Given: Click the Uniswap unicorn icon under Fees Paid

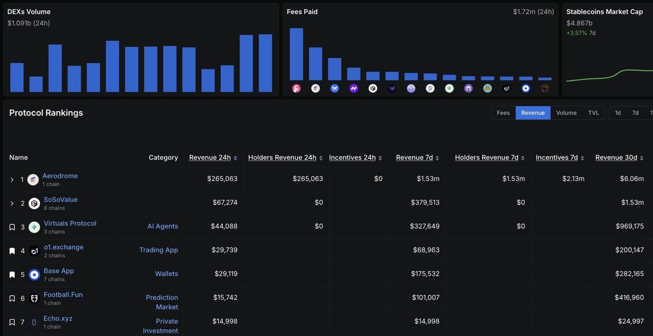Looking at the screenshot, I should [x=296, y=89].
